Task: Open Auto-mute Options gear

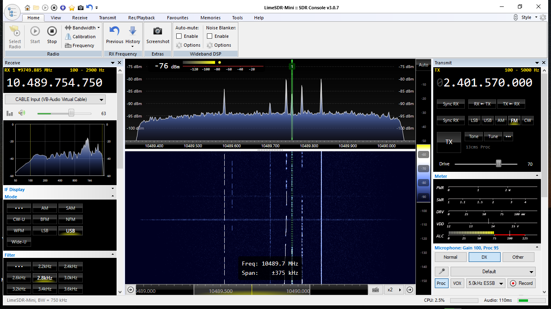Action: pos(188,45)
